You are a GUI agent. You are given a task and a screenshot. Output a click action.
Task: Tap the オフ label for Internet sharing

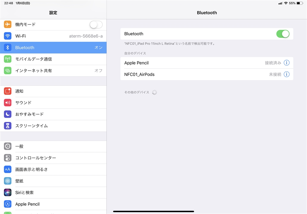[98, 71]
